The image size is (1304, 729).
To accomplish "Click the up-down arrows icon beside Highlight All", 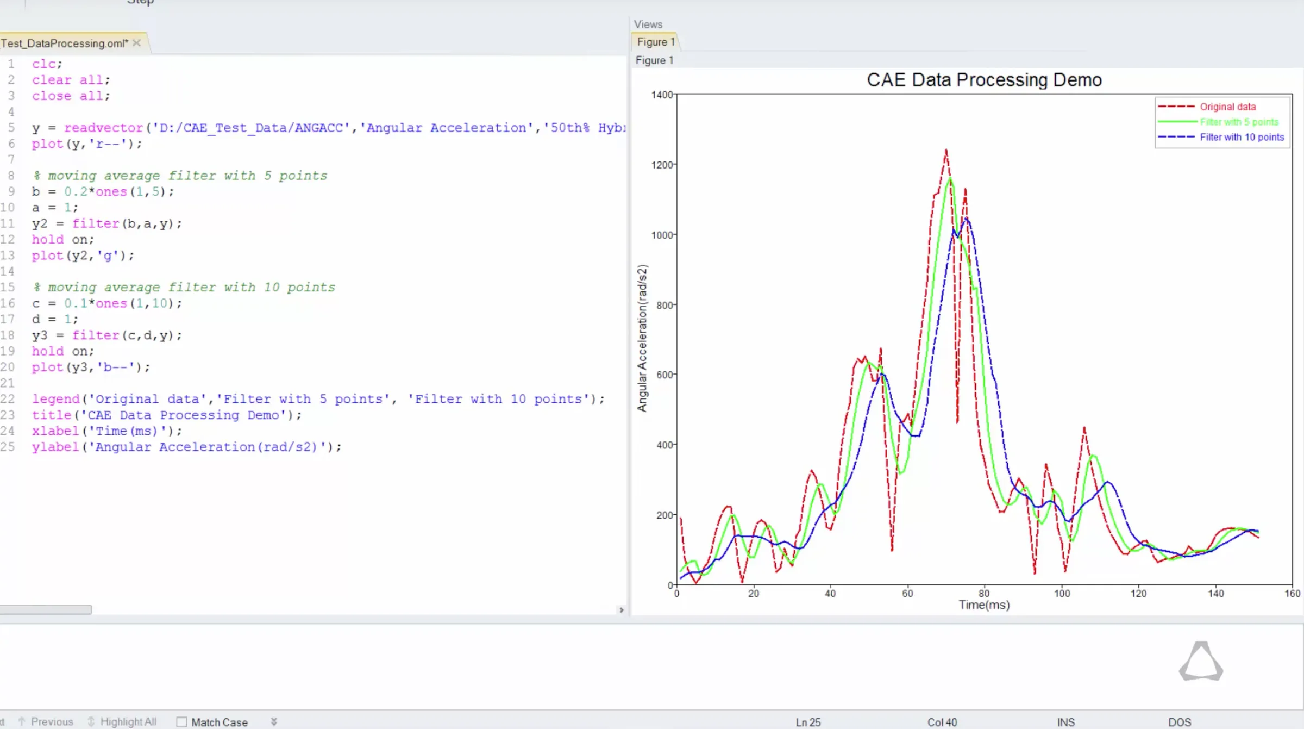I will click(91, 721).
